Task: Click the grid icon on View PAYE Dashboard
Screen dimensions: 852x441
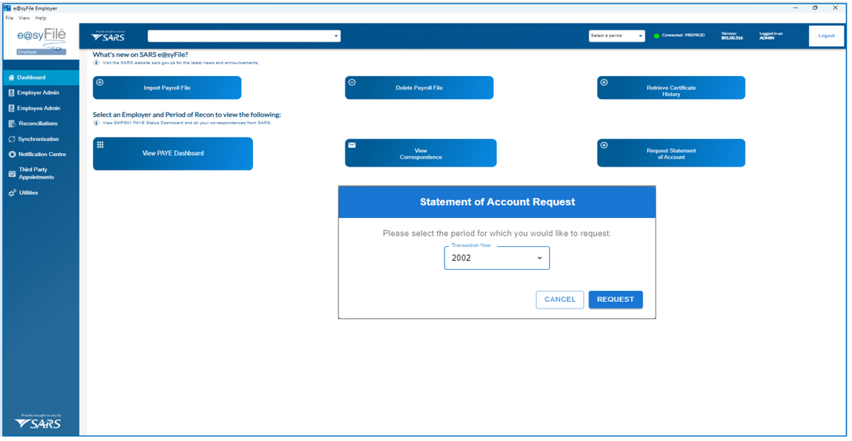Action: 100,145
